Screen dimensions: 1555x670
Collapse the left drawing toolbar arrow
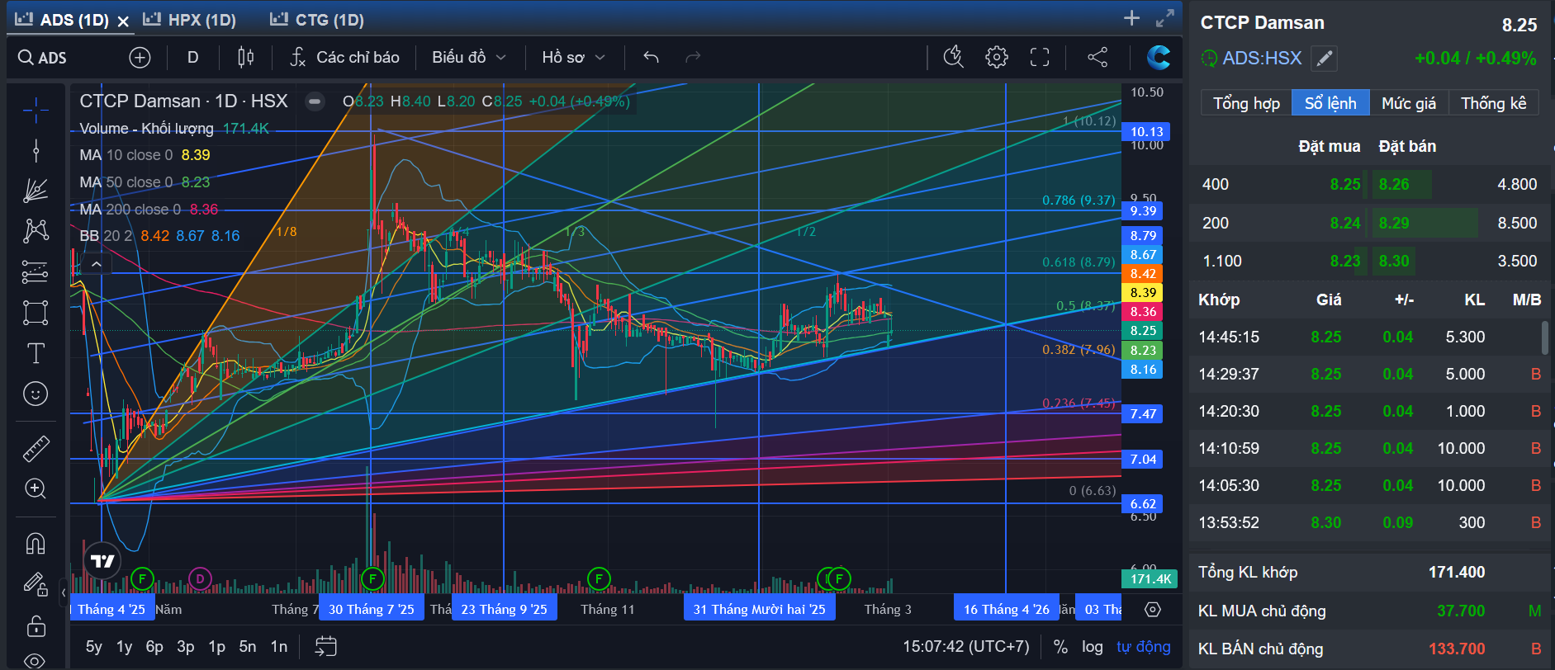pos(64,592)
